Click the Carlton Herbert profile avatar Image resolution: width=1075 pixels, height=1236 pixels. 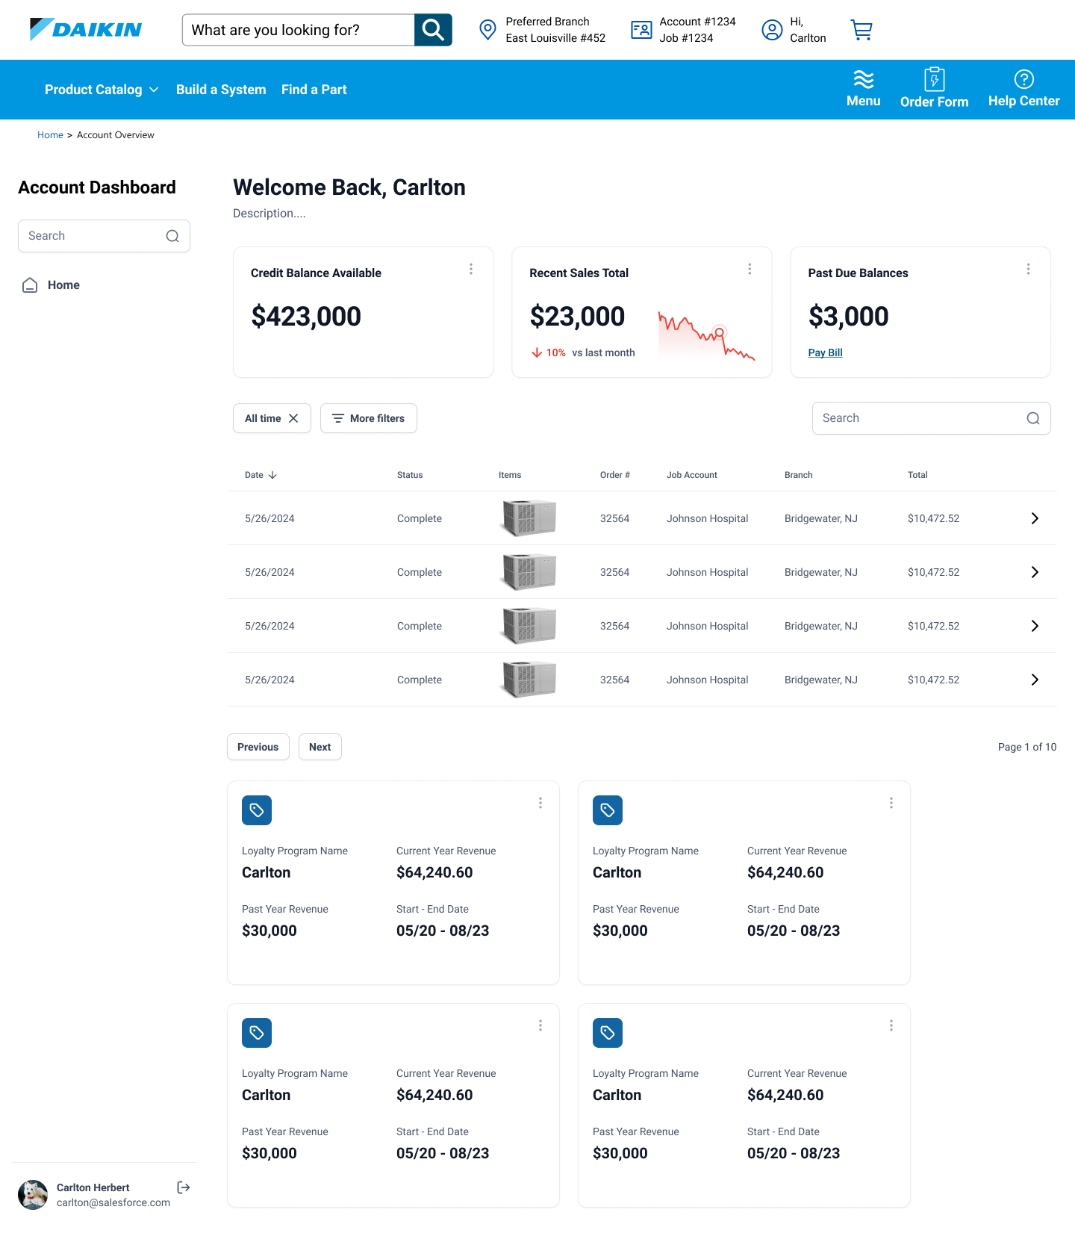33,1195
